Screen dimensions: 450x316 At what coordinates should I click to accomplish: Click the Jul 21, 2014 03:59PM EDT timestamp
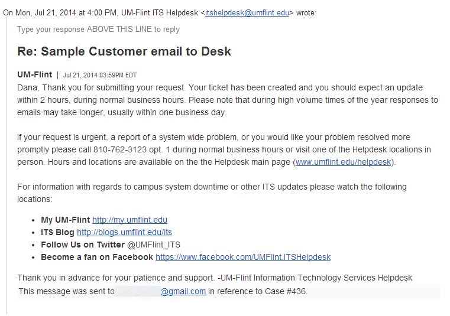99,75
